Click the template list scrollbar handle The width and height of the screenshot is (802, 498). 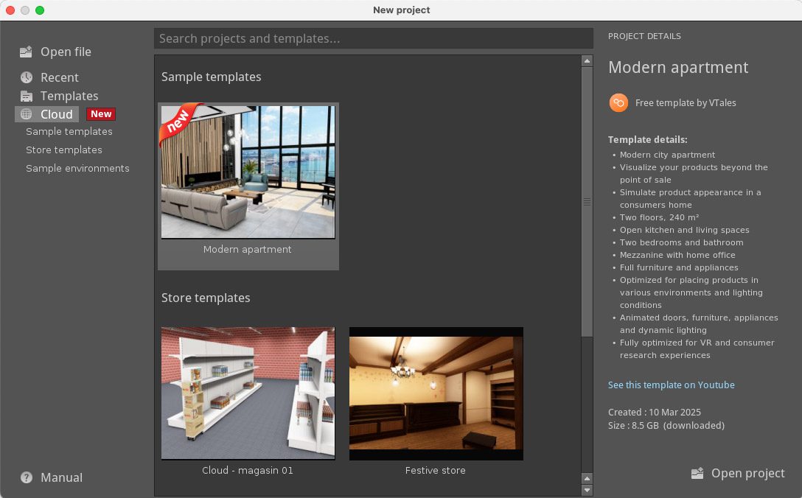pyautogui.click(x=587, y=201)
